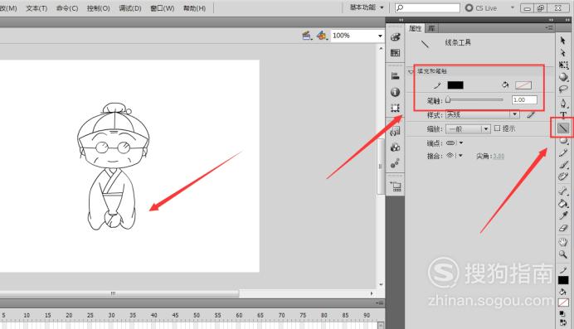Open the 样式 stroke style dropdown
This screenshot has height=329, width=574.
(x=483, y=115)
